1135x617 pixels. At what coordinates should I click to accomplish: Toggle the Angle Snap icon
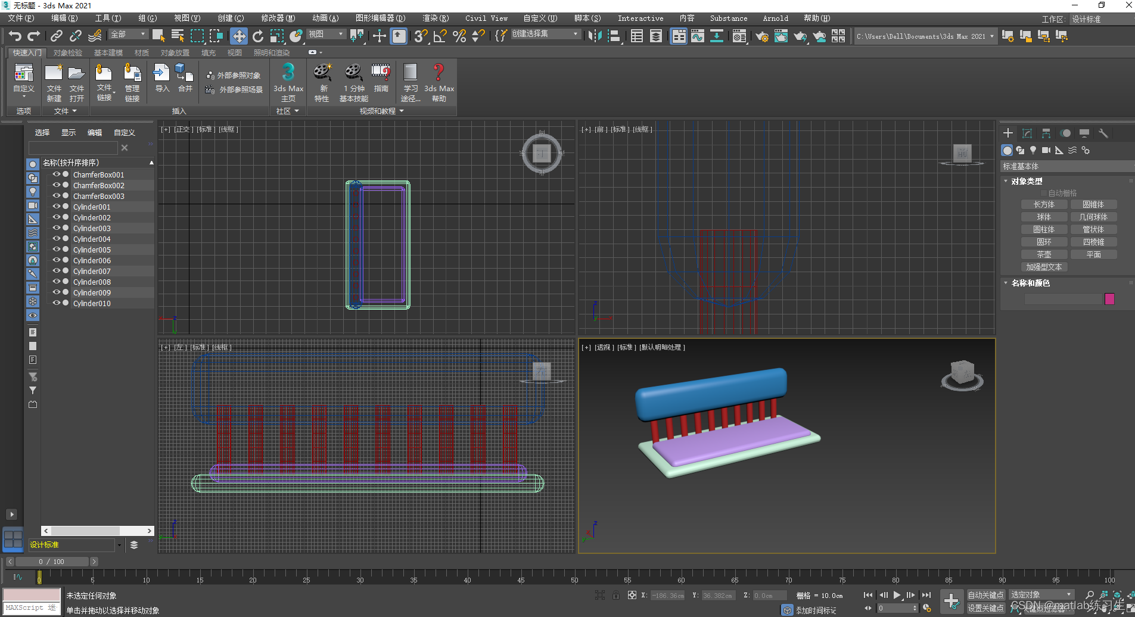point(440,36)
